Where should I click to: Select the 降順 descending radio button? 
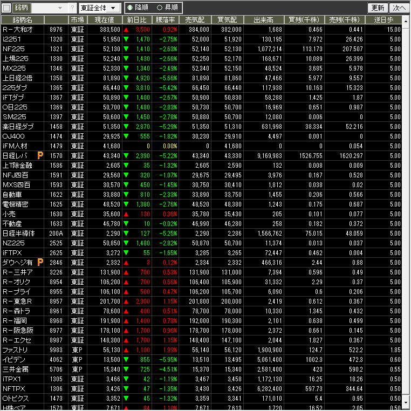pos(130,8)
